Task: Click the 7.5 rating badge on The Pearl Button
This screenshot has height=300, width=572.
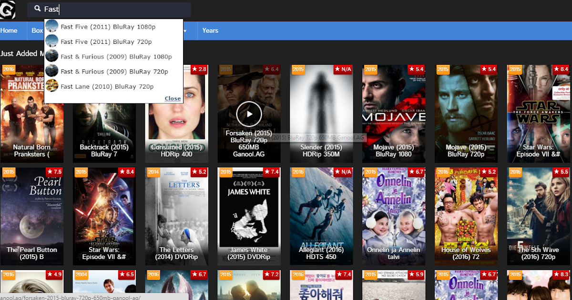Action: click(x=54, y=172)
